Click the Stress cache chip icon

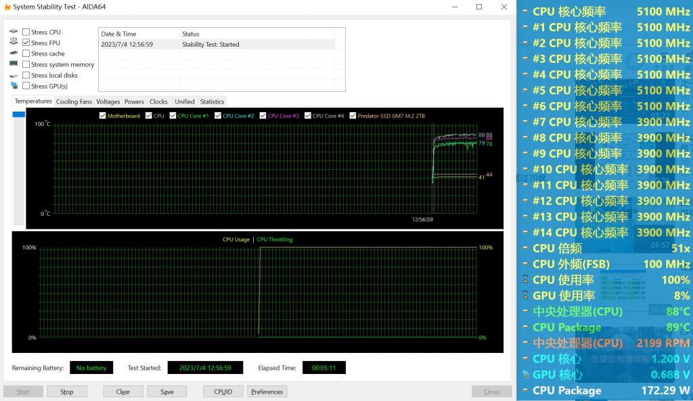click(x=14, y=53)
